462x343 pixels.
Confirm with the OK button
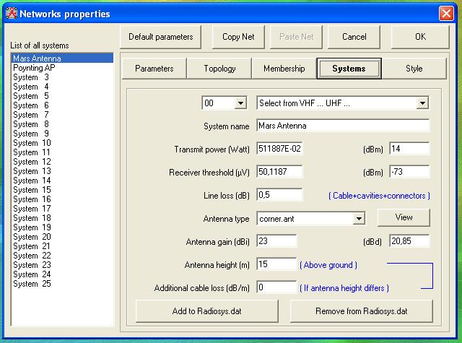[420, 37]
